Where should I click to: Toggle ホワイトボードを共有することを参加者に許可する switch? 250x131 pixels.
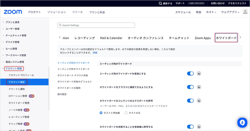pos(190,127)
